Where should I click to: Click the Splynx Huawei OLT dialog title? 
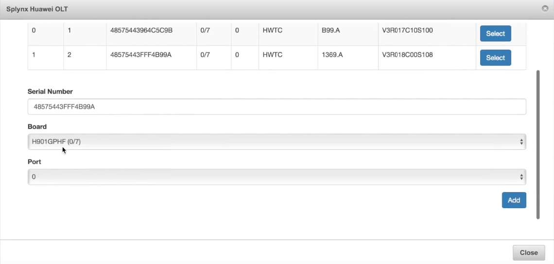pyautogui.click(x=37, y=9)
